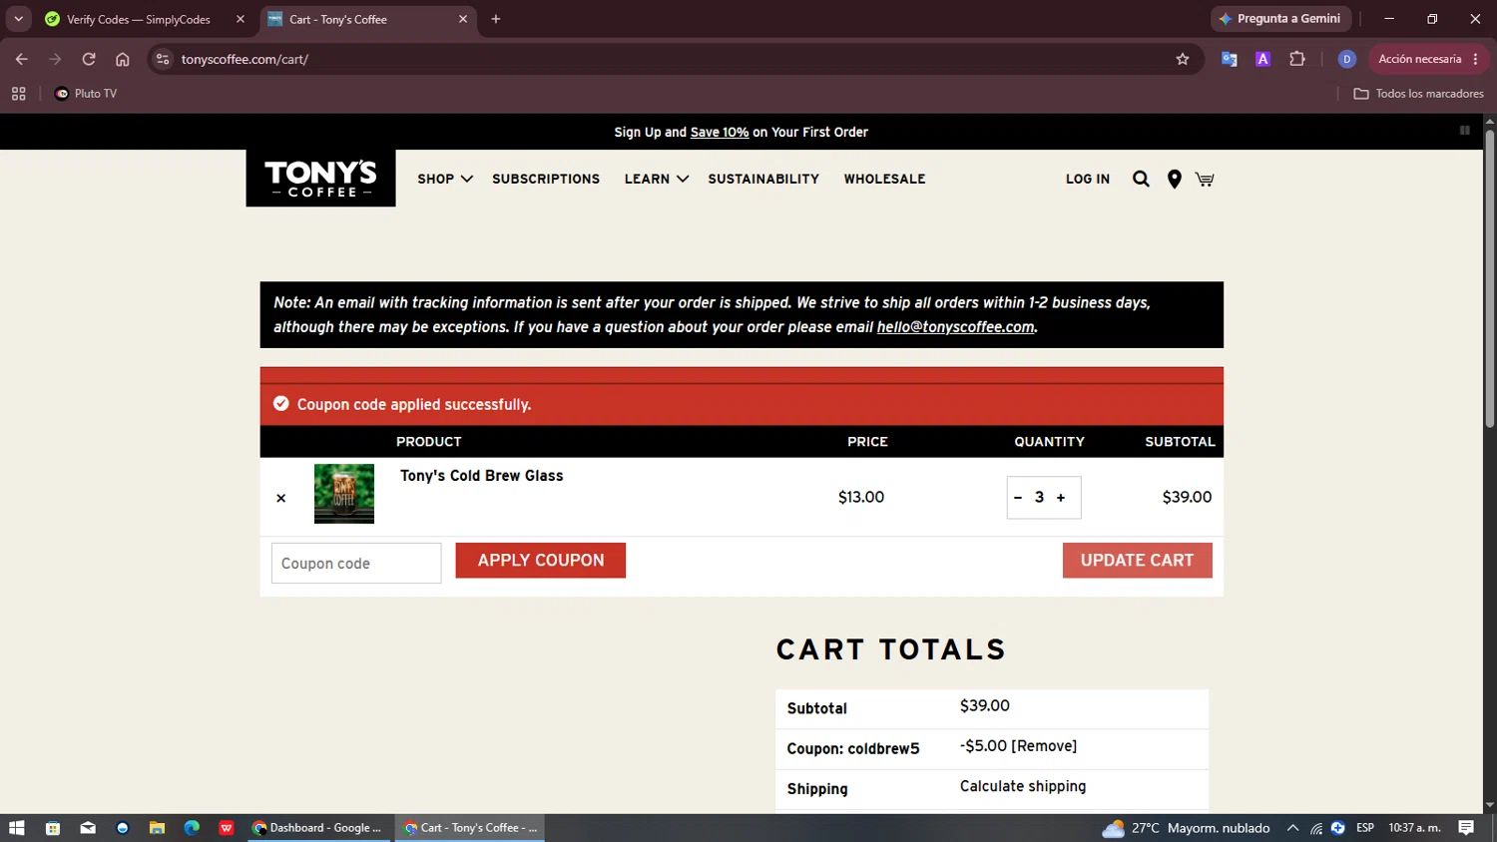1497x842 pixels.
Task: Remove Tony's Cold Brew Glass with the × icon
Action: pos(281,498)
